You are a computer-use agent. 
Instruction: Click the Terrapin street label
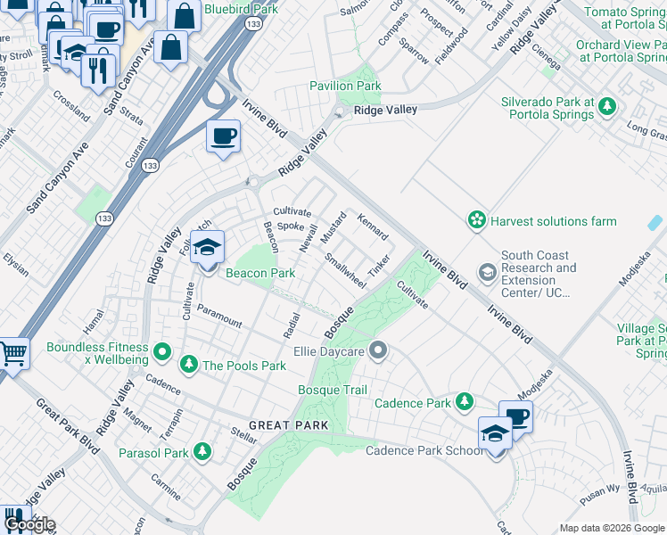[x=171, y=424]
